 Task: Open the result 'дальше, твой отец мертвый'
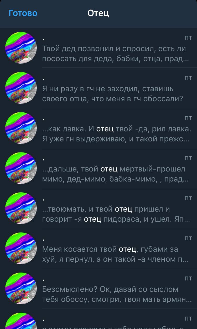tap(98, 168)
